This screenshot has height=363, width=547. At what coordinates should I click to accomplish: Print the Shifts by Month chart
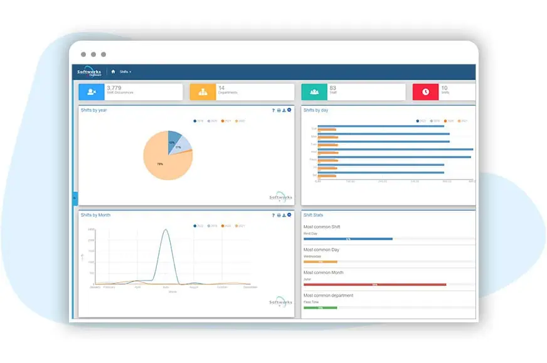279,215
